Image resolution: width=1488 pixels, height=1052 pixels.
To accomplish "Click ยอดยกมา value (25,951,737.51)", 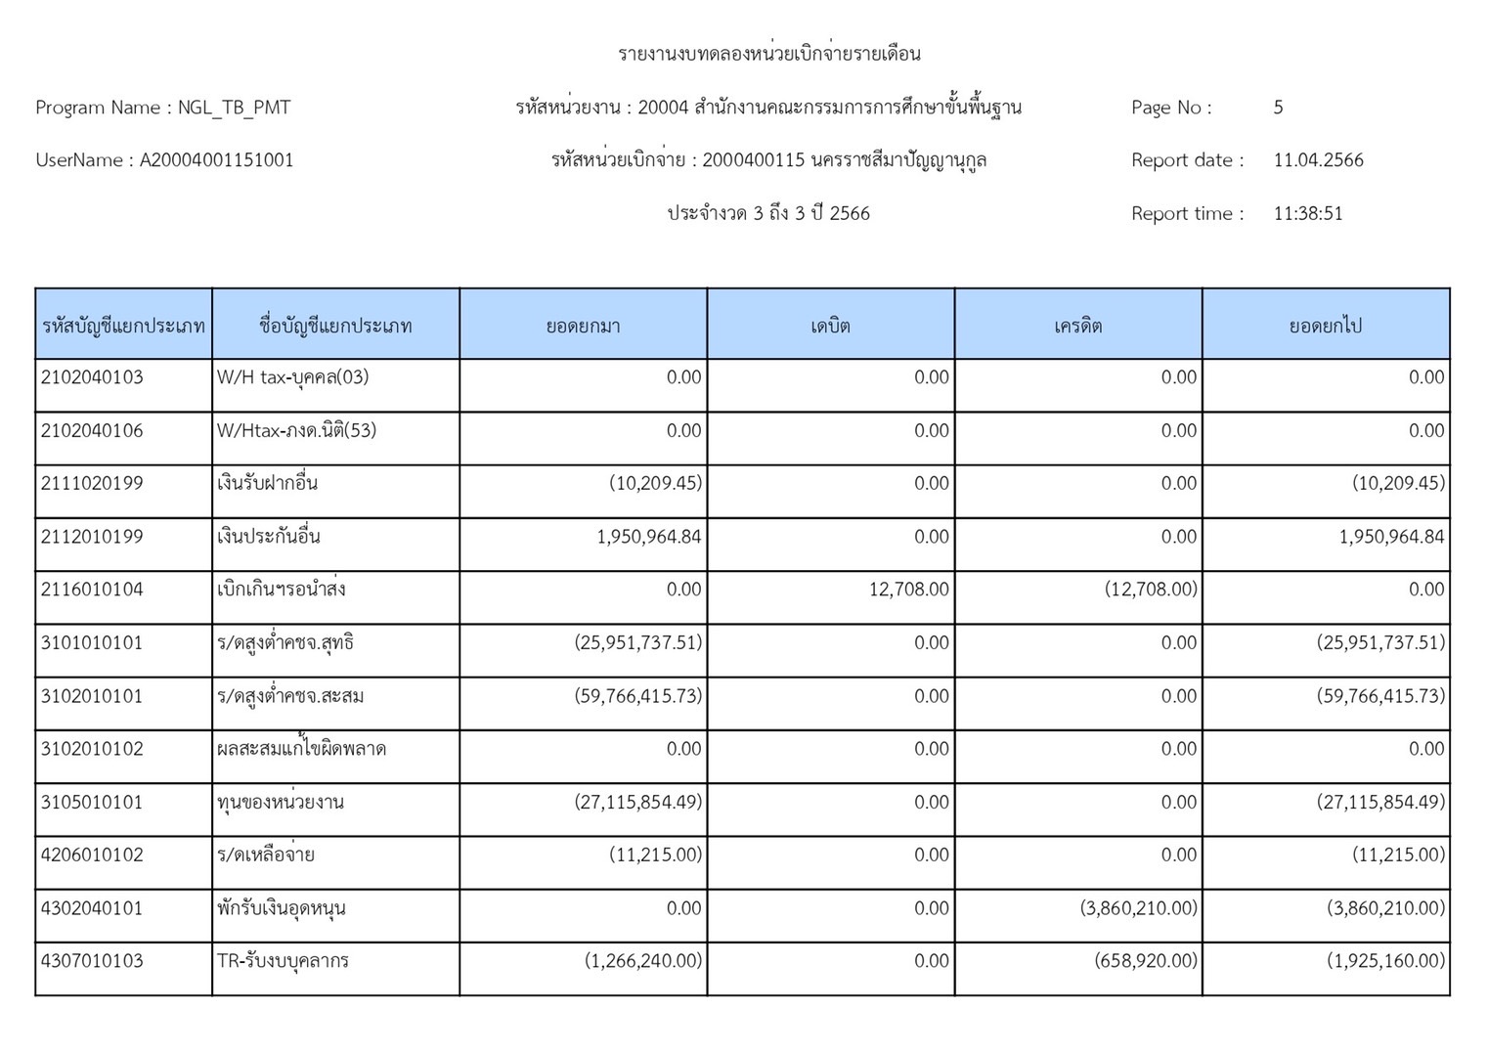I will (x=638, y=642).
